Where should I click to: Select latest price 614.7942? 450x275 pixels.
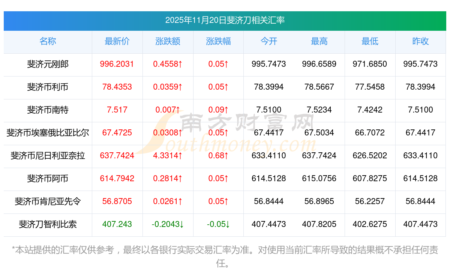tap(117, 179)
